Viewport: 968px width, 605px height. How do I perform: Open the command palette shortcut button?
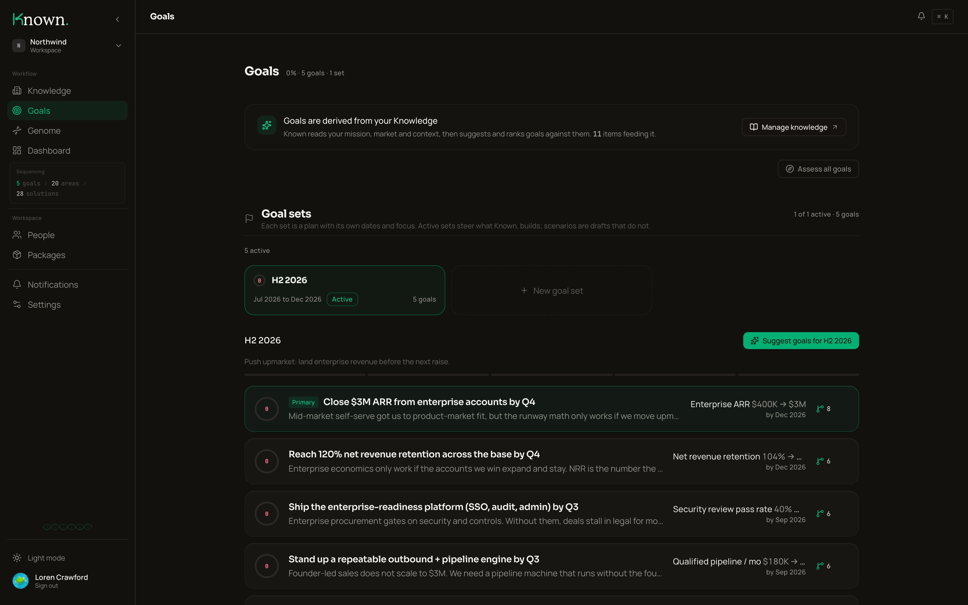pos(942,16)
